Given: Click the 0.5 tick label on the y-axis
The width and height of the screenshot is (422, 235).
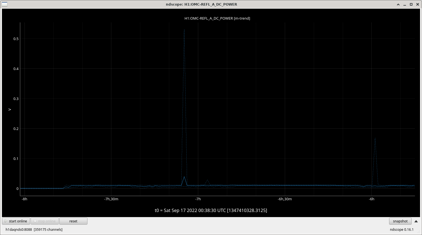Looking at the screenshot, I should [x=16, y=39].
